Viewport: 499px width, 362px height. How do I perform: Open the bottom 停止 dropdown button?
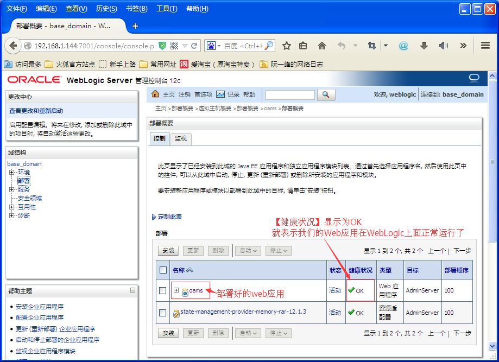(x=279, y=333)
